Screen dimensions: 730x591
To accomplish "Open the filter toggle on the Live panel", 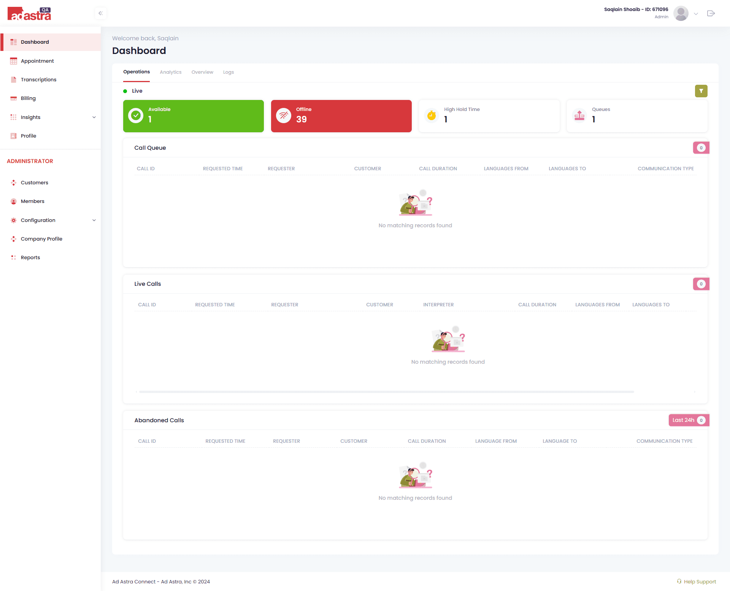I will (x=701, y=91).
